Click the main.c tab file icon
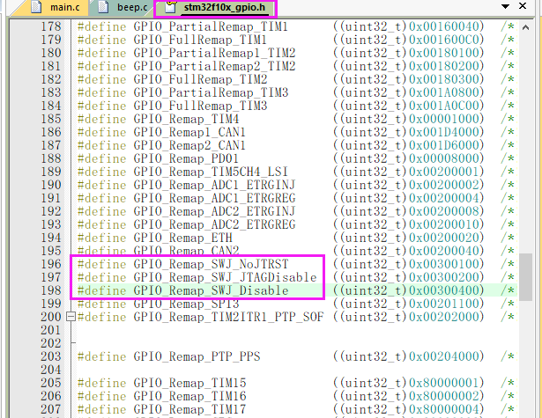This screenshot has height=418, width=542. coord(36,7)
